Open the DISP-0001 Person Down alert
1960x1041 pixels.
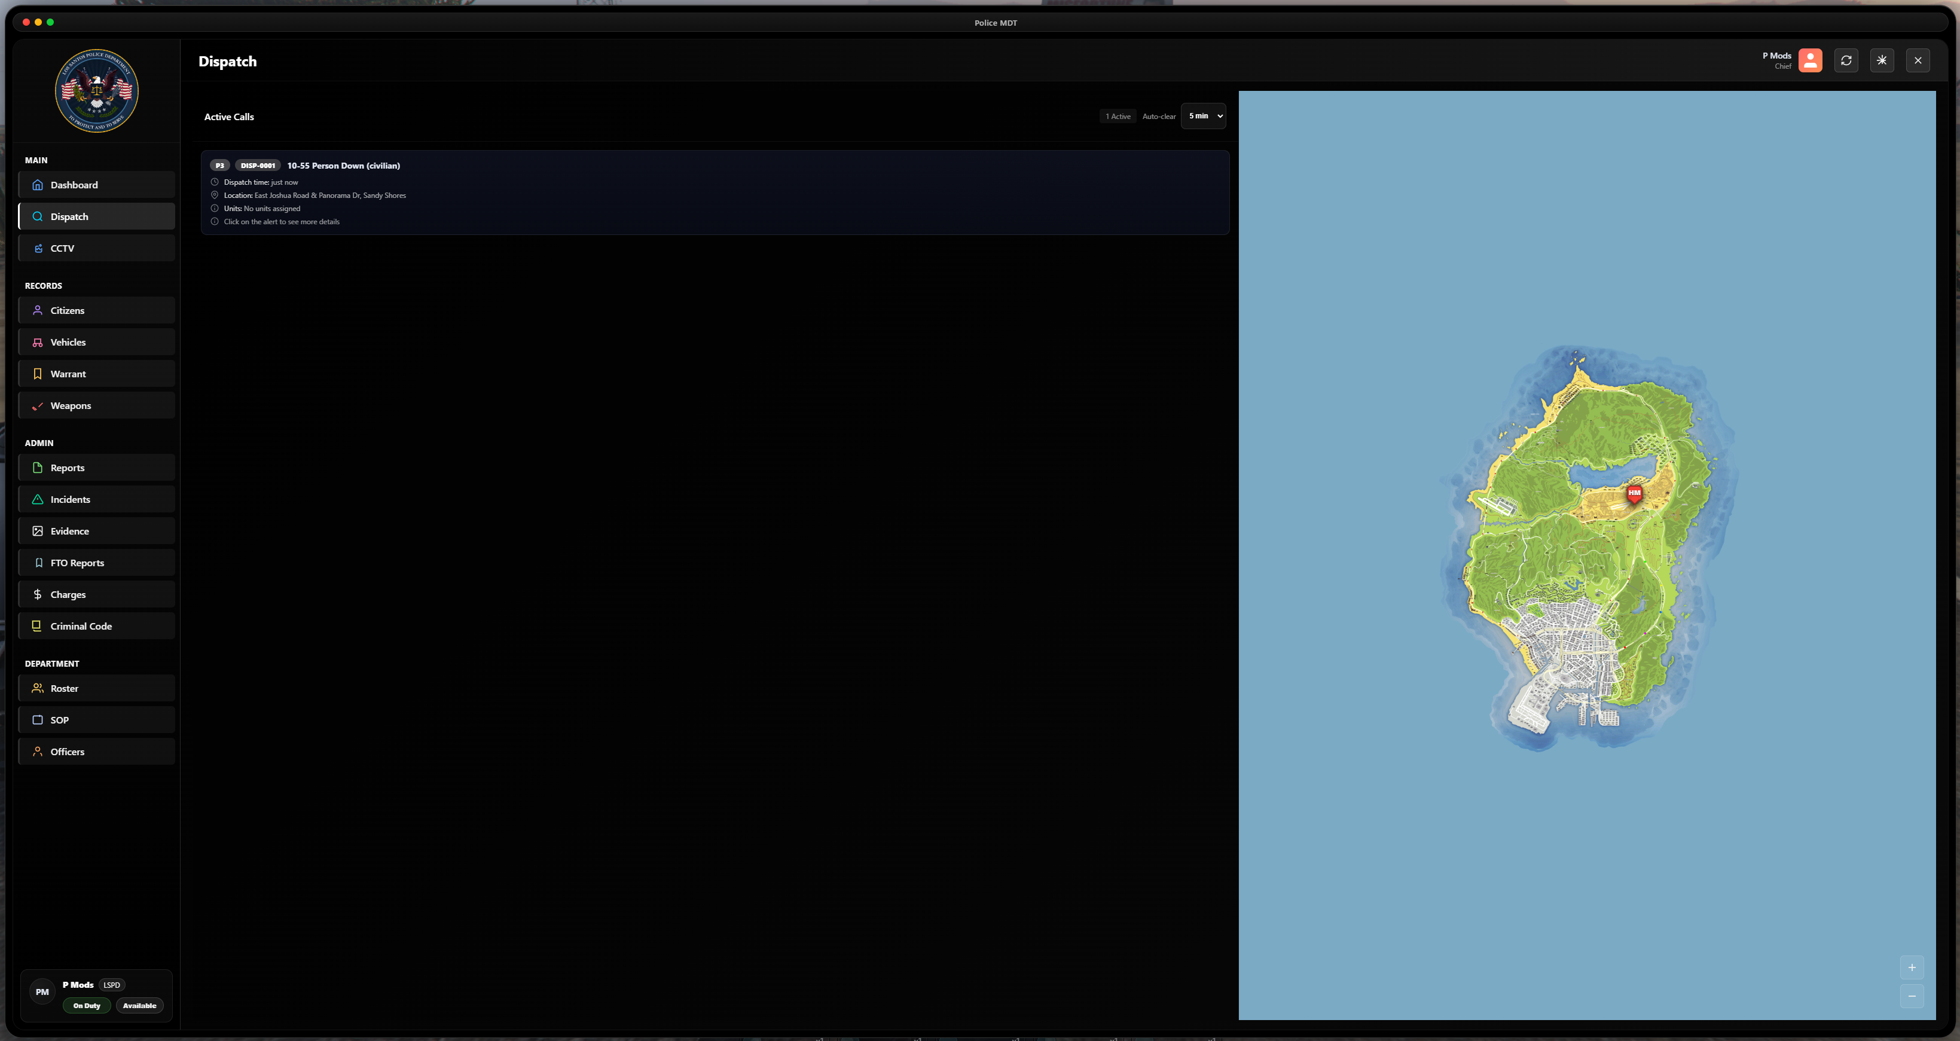pyautogui.click(x=715, y=193)
